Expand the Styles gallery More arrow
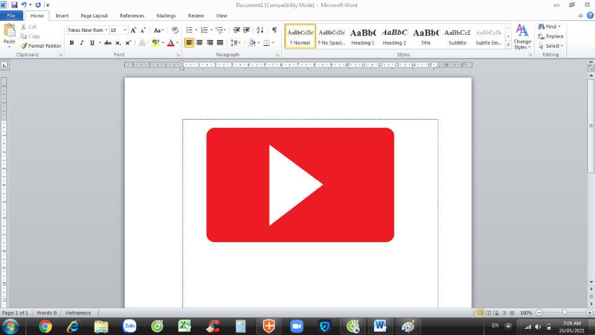The height and width of the screenshot is (335, 595). point(508,45)
